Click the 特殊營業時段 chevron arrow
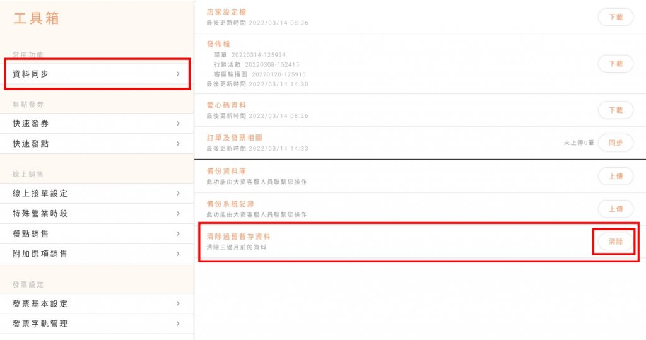 click(x=179, y=213)
